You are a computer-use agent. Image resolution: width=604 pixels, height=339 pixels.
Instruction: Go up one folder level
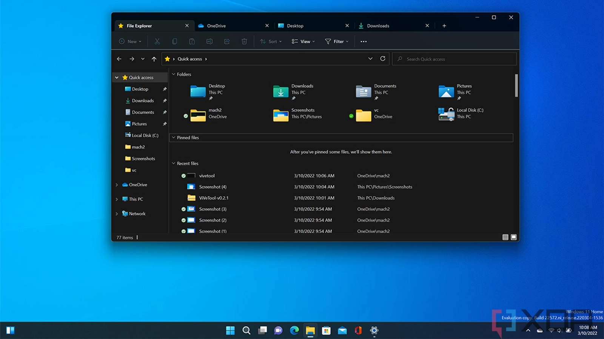[154, 59]
